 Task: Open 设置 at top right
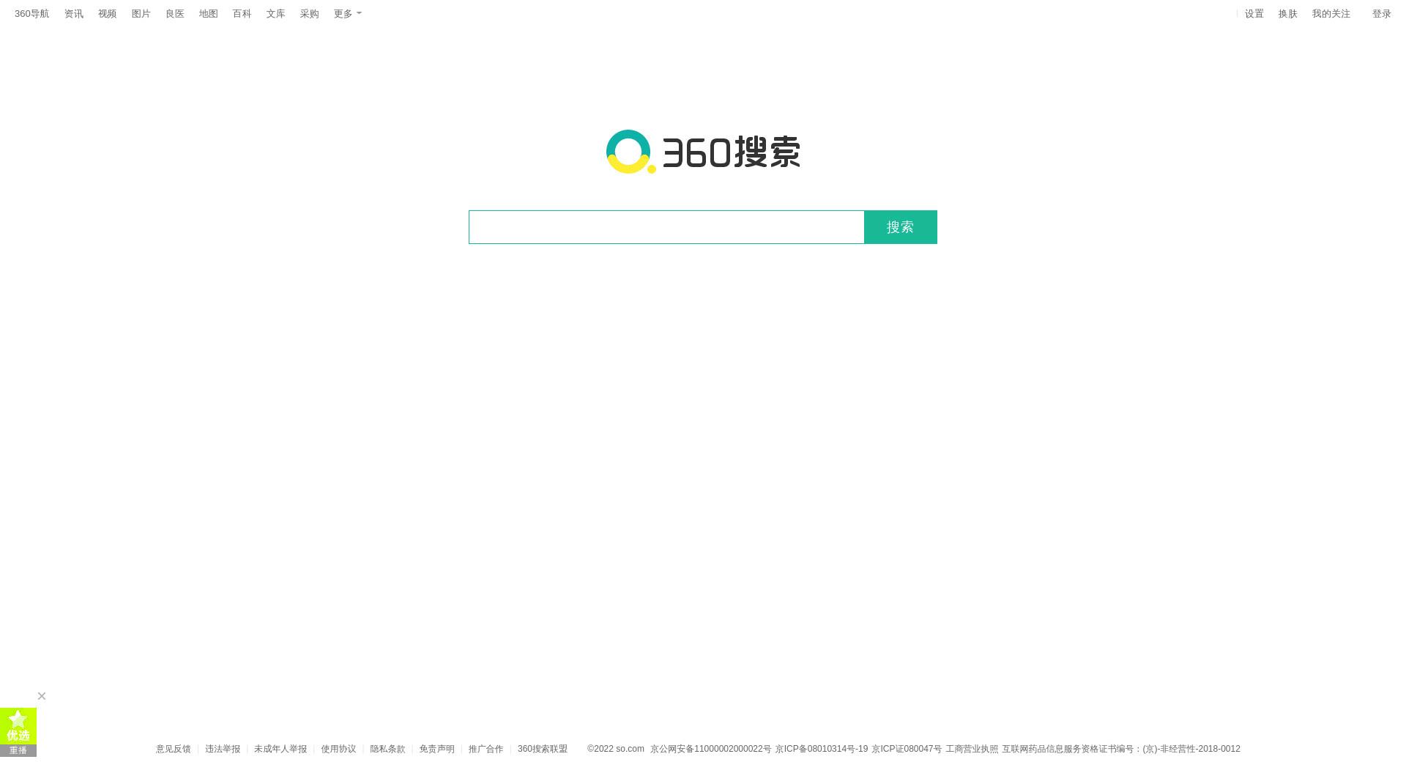[1254, 14]
